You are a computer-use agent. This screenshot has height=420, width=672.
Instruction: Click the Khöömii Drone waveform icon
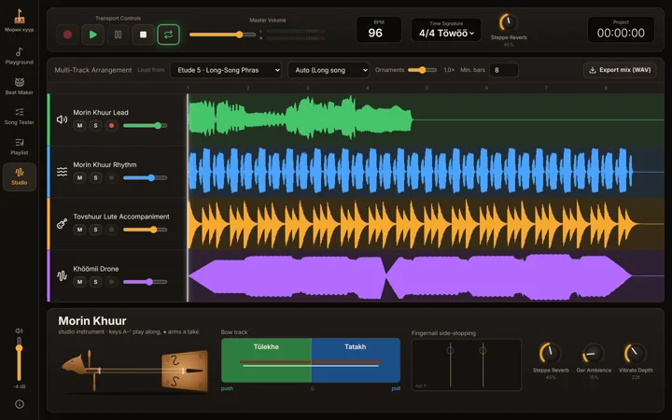pyautogui.click(x=63, y=276)
